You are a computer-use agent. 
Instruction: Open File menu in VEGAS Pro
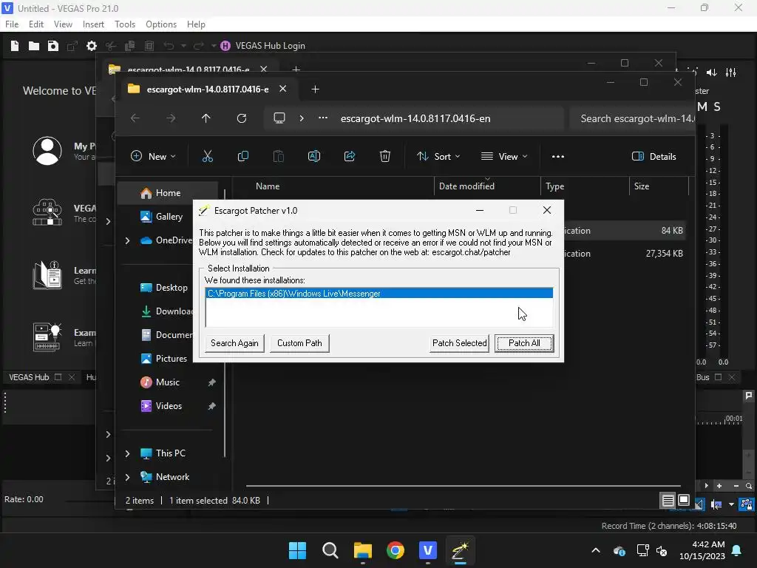(x=12, y=24)
